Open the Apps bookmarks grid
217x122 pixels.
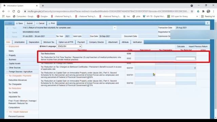[x=6, y=16]
